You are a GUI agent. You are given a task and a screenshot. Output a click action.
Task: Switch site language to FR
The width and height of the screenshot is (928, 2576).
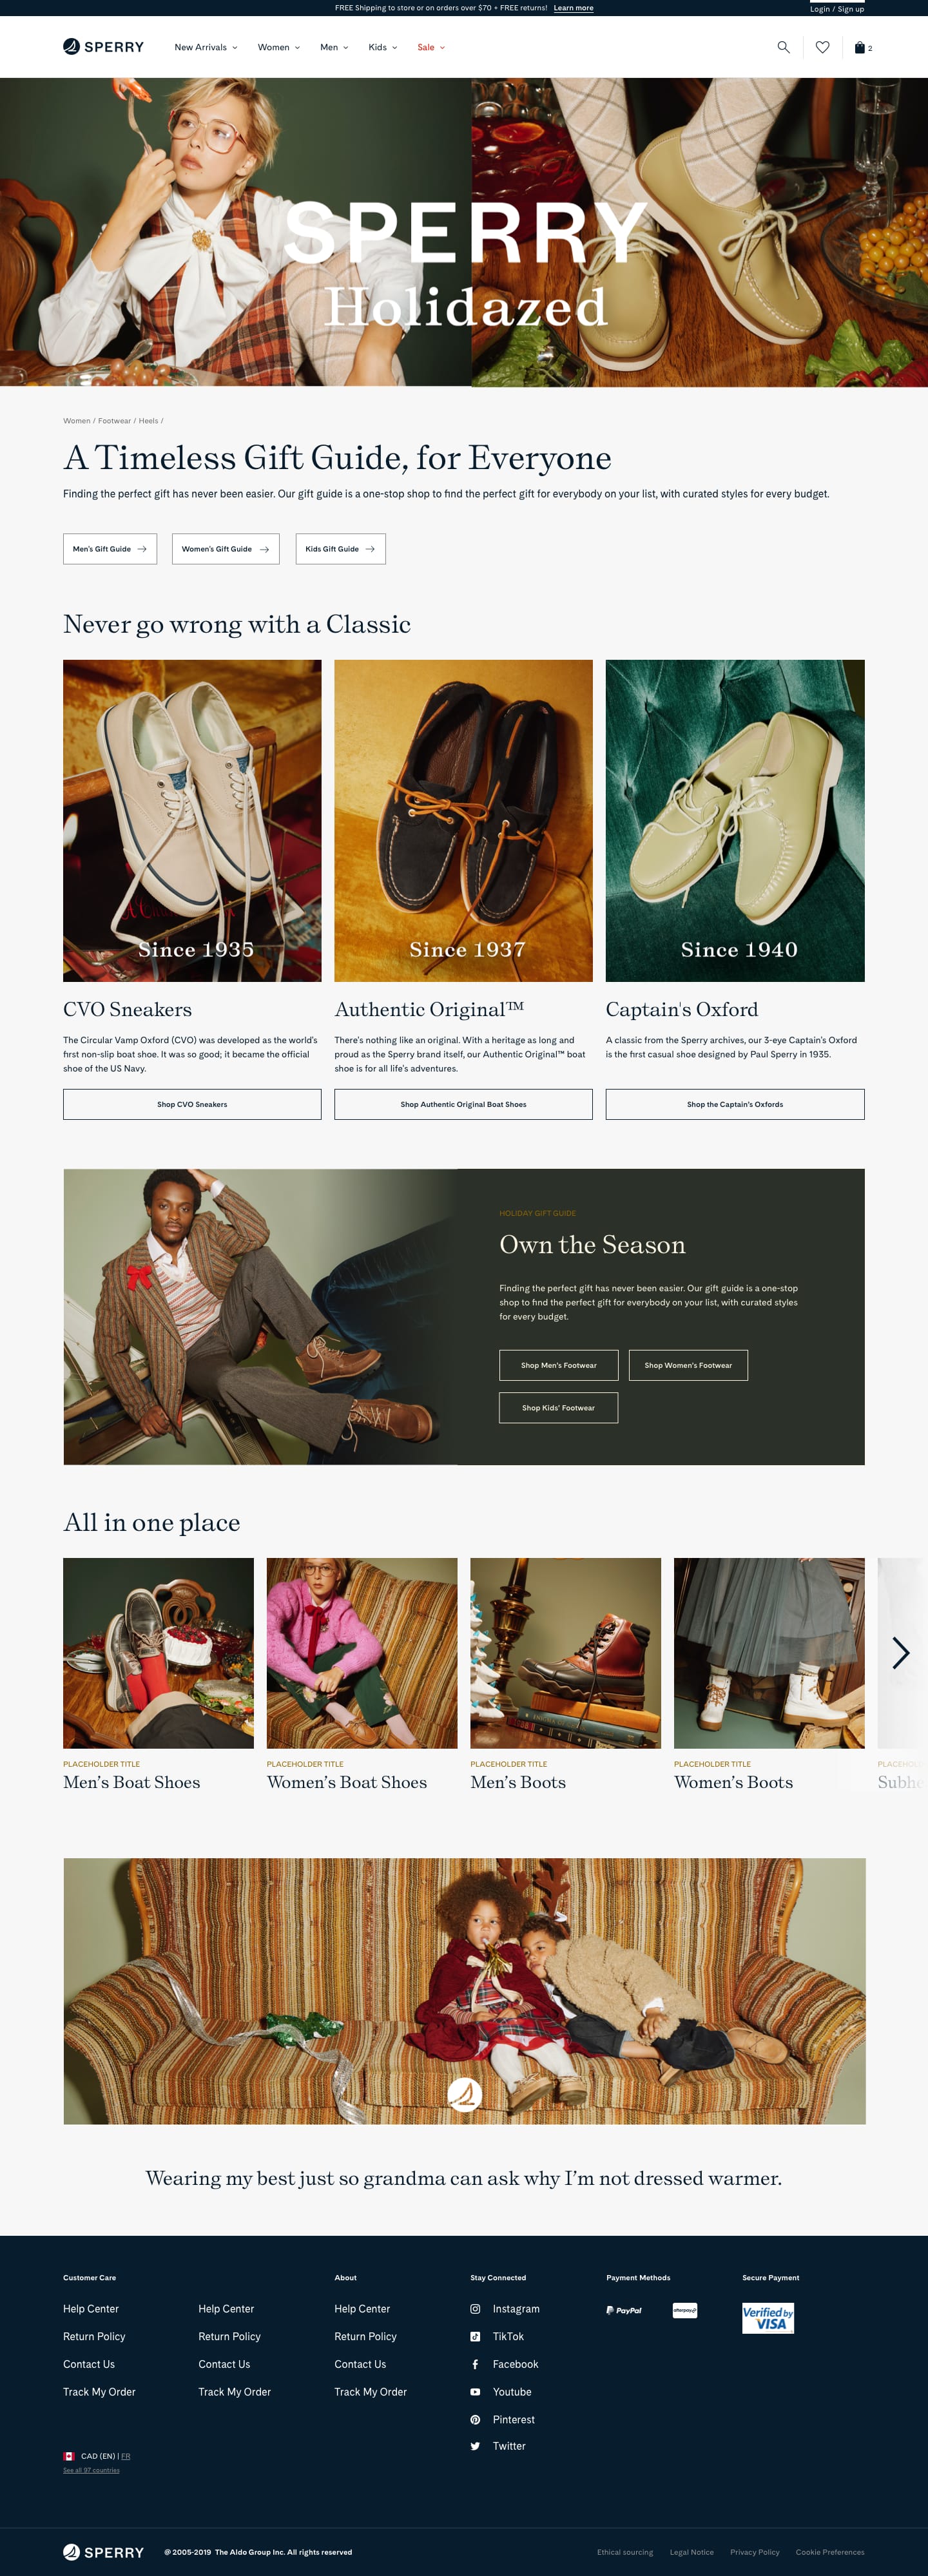(126, 2456)
